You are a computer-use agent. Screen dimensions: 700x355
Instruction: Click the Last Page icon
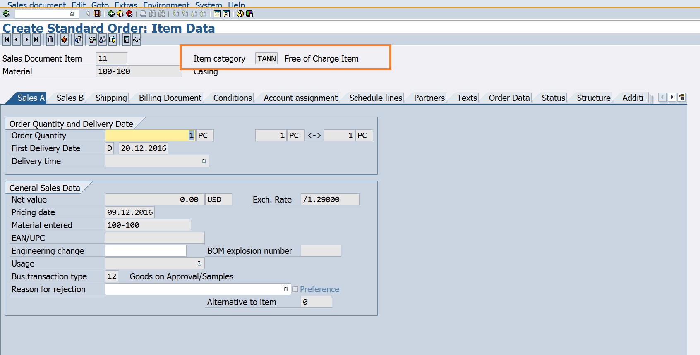pos(203,14)
